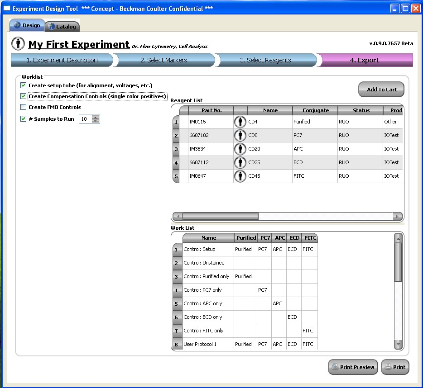
Task: Click the Samples to Run spinner arrows
Action: [96, 119]
